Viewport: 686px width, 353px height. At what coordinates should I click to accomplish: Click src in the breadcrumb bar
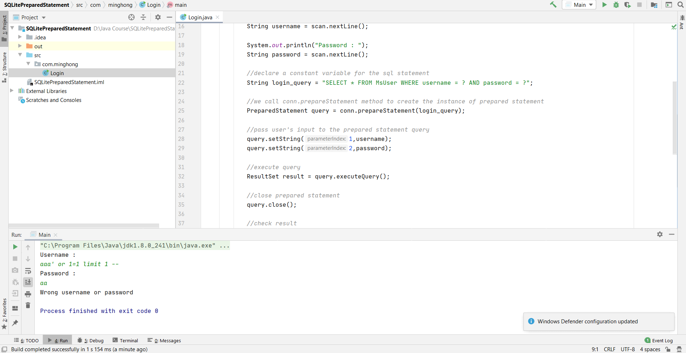pos(80,5)
